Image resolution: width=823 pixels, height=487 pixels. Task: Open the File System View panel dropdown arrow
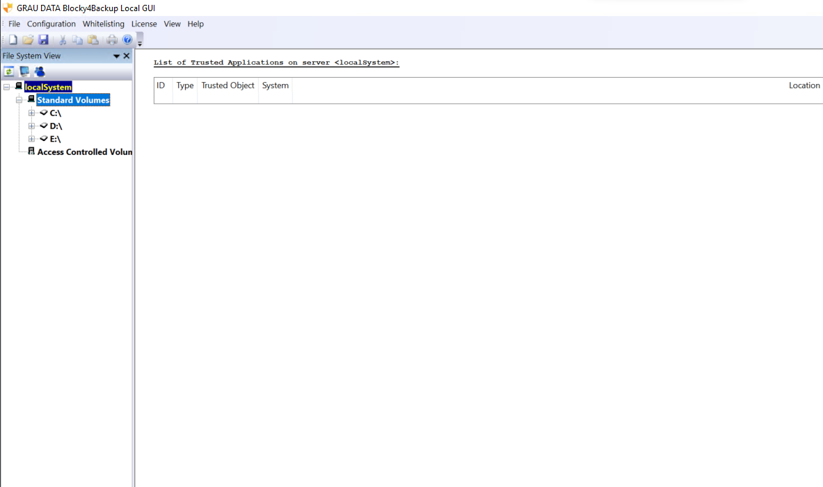tap(115, 56)
